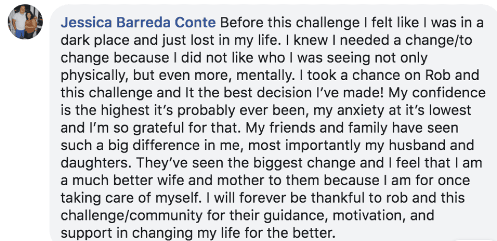Click the words "My confidence" in comment
This screenshot has height=241, width=497.
click(x=437, y=93)
